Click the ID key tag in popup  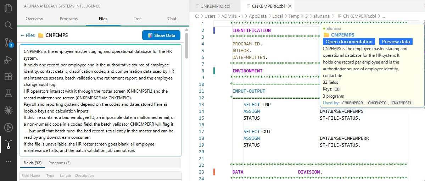click(x=337, y=89)
